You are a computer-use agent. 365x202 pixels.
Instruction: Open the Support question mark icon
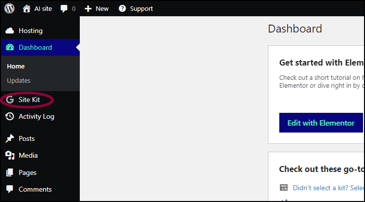point(122,8)
